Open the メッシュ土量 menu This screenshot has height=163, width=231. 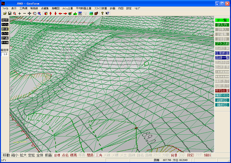(x=67, y=8)
